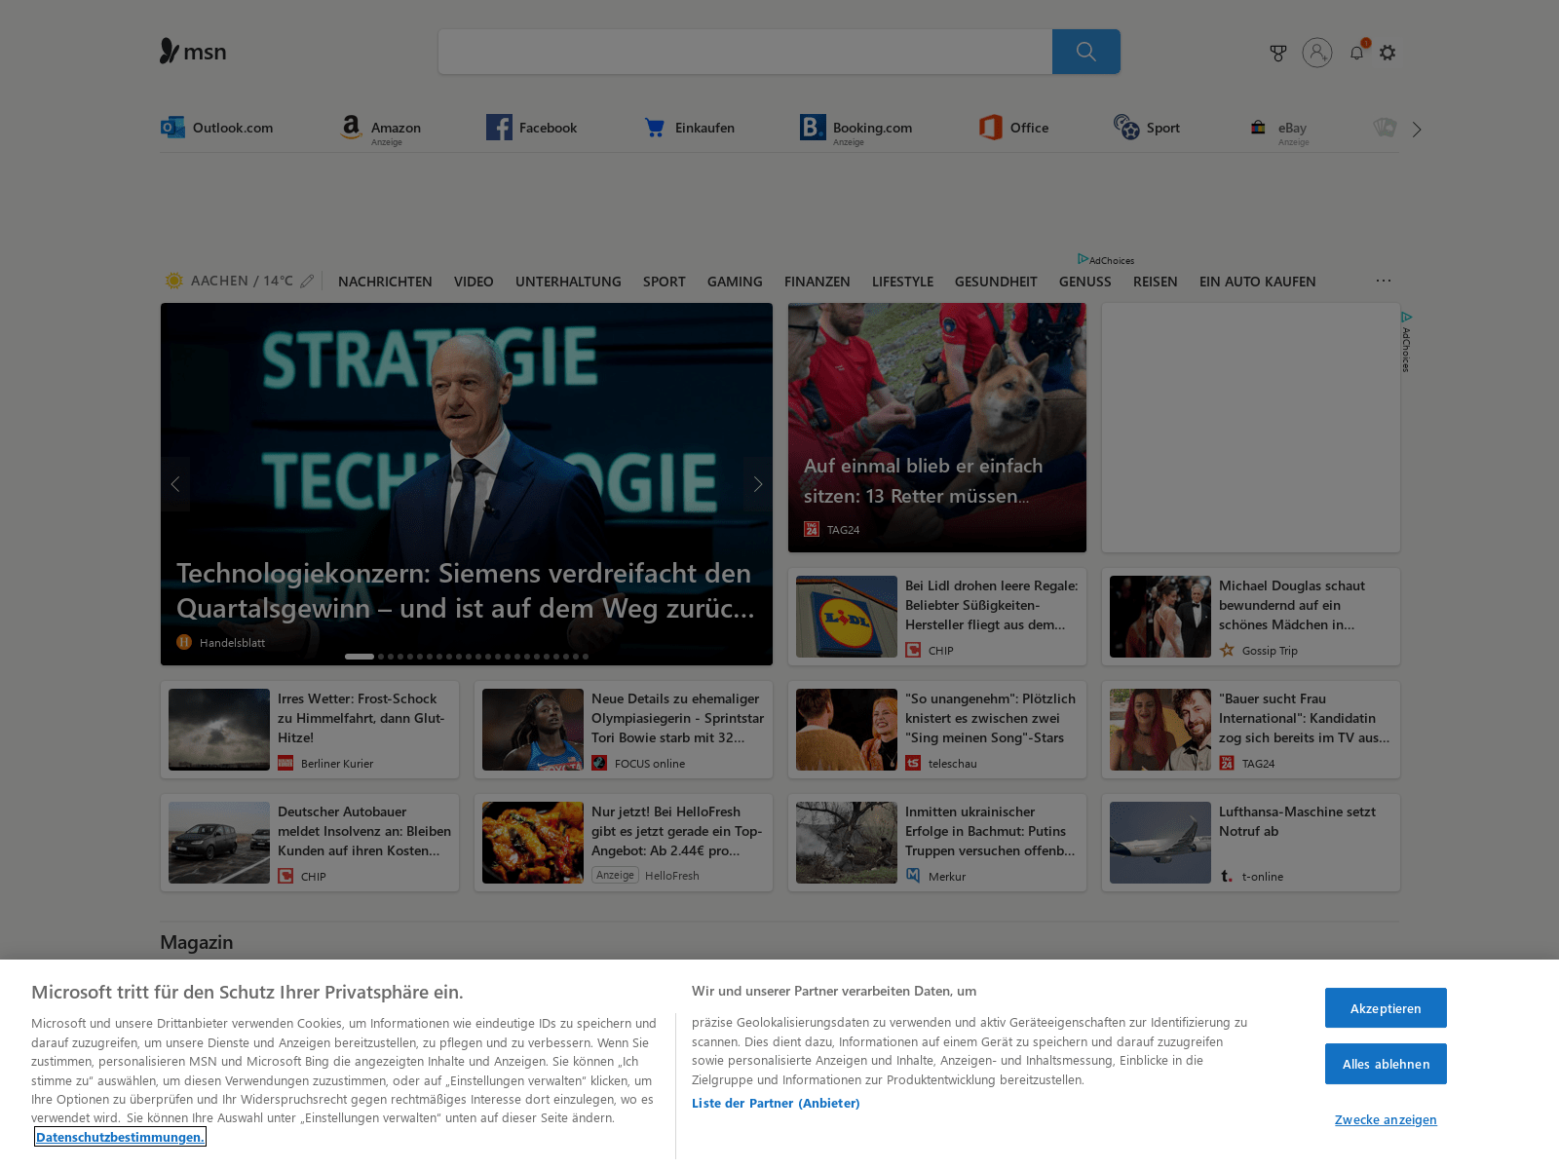Open the Amazon shortcut
This screenshot has width=1559, height=1169.
(380, 129)
